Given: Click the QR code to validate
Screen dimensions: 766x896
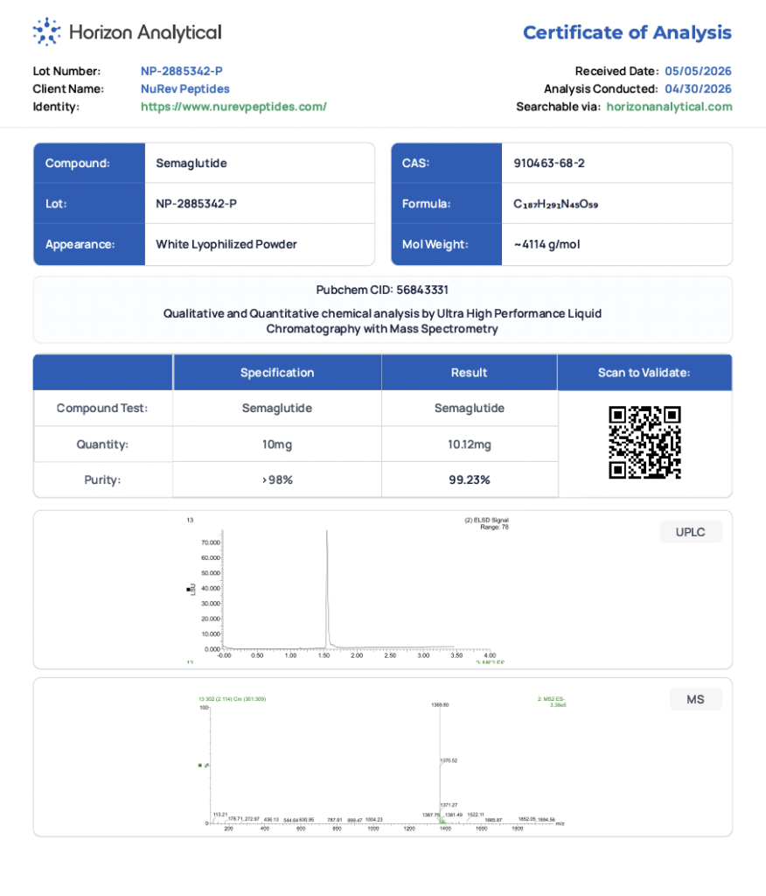Looking at the screenshot, I should [x=644, y=442].
